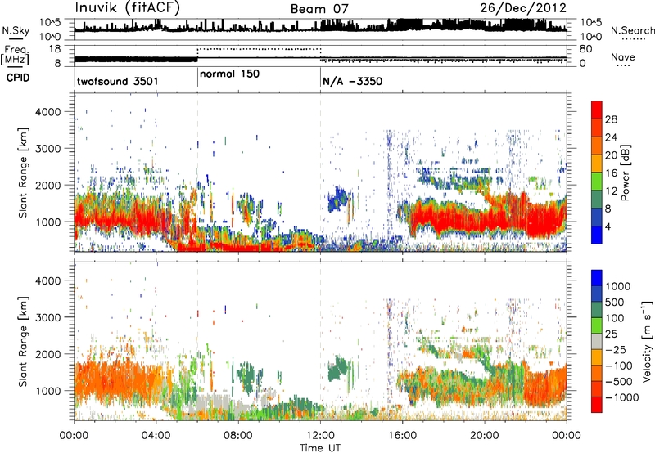Click the blue bottom of Power colorbar

(x=597, y=235)
